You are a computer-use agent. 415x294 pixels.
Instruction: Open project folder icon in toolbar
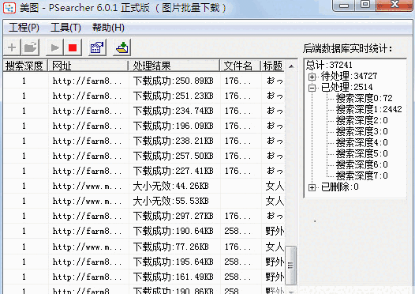tap(31, 47)
